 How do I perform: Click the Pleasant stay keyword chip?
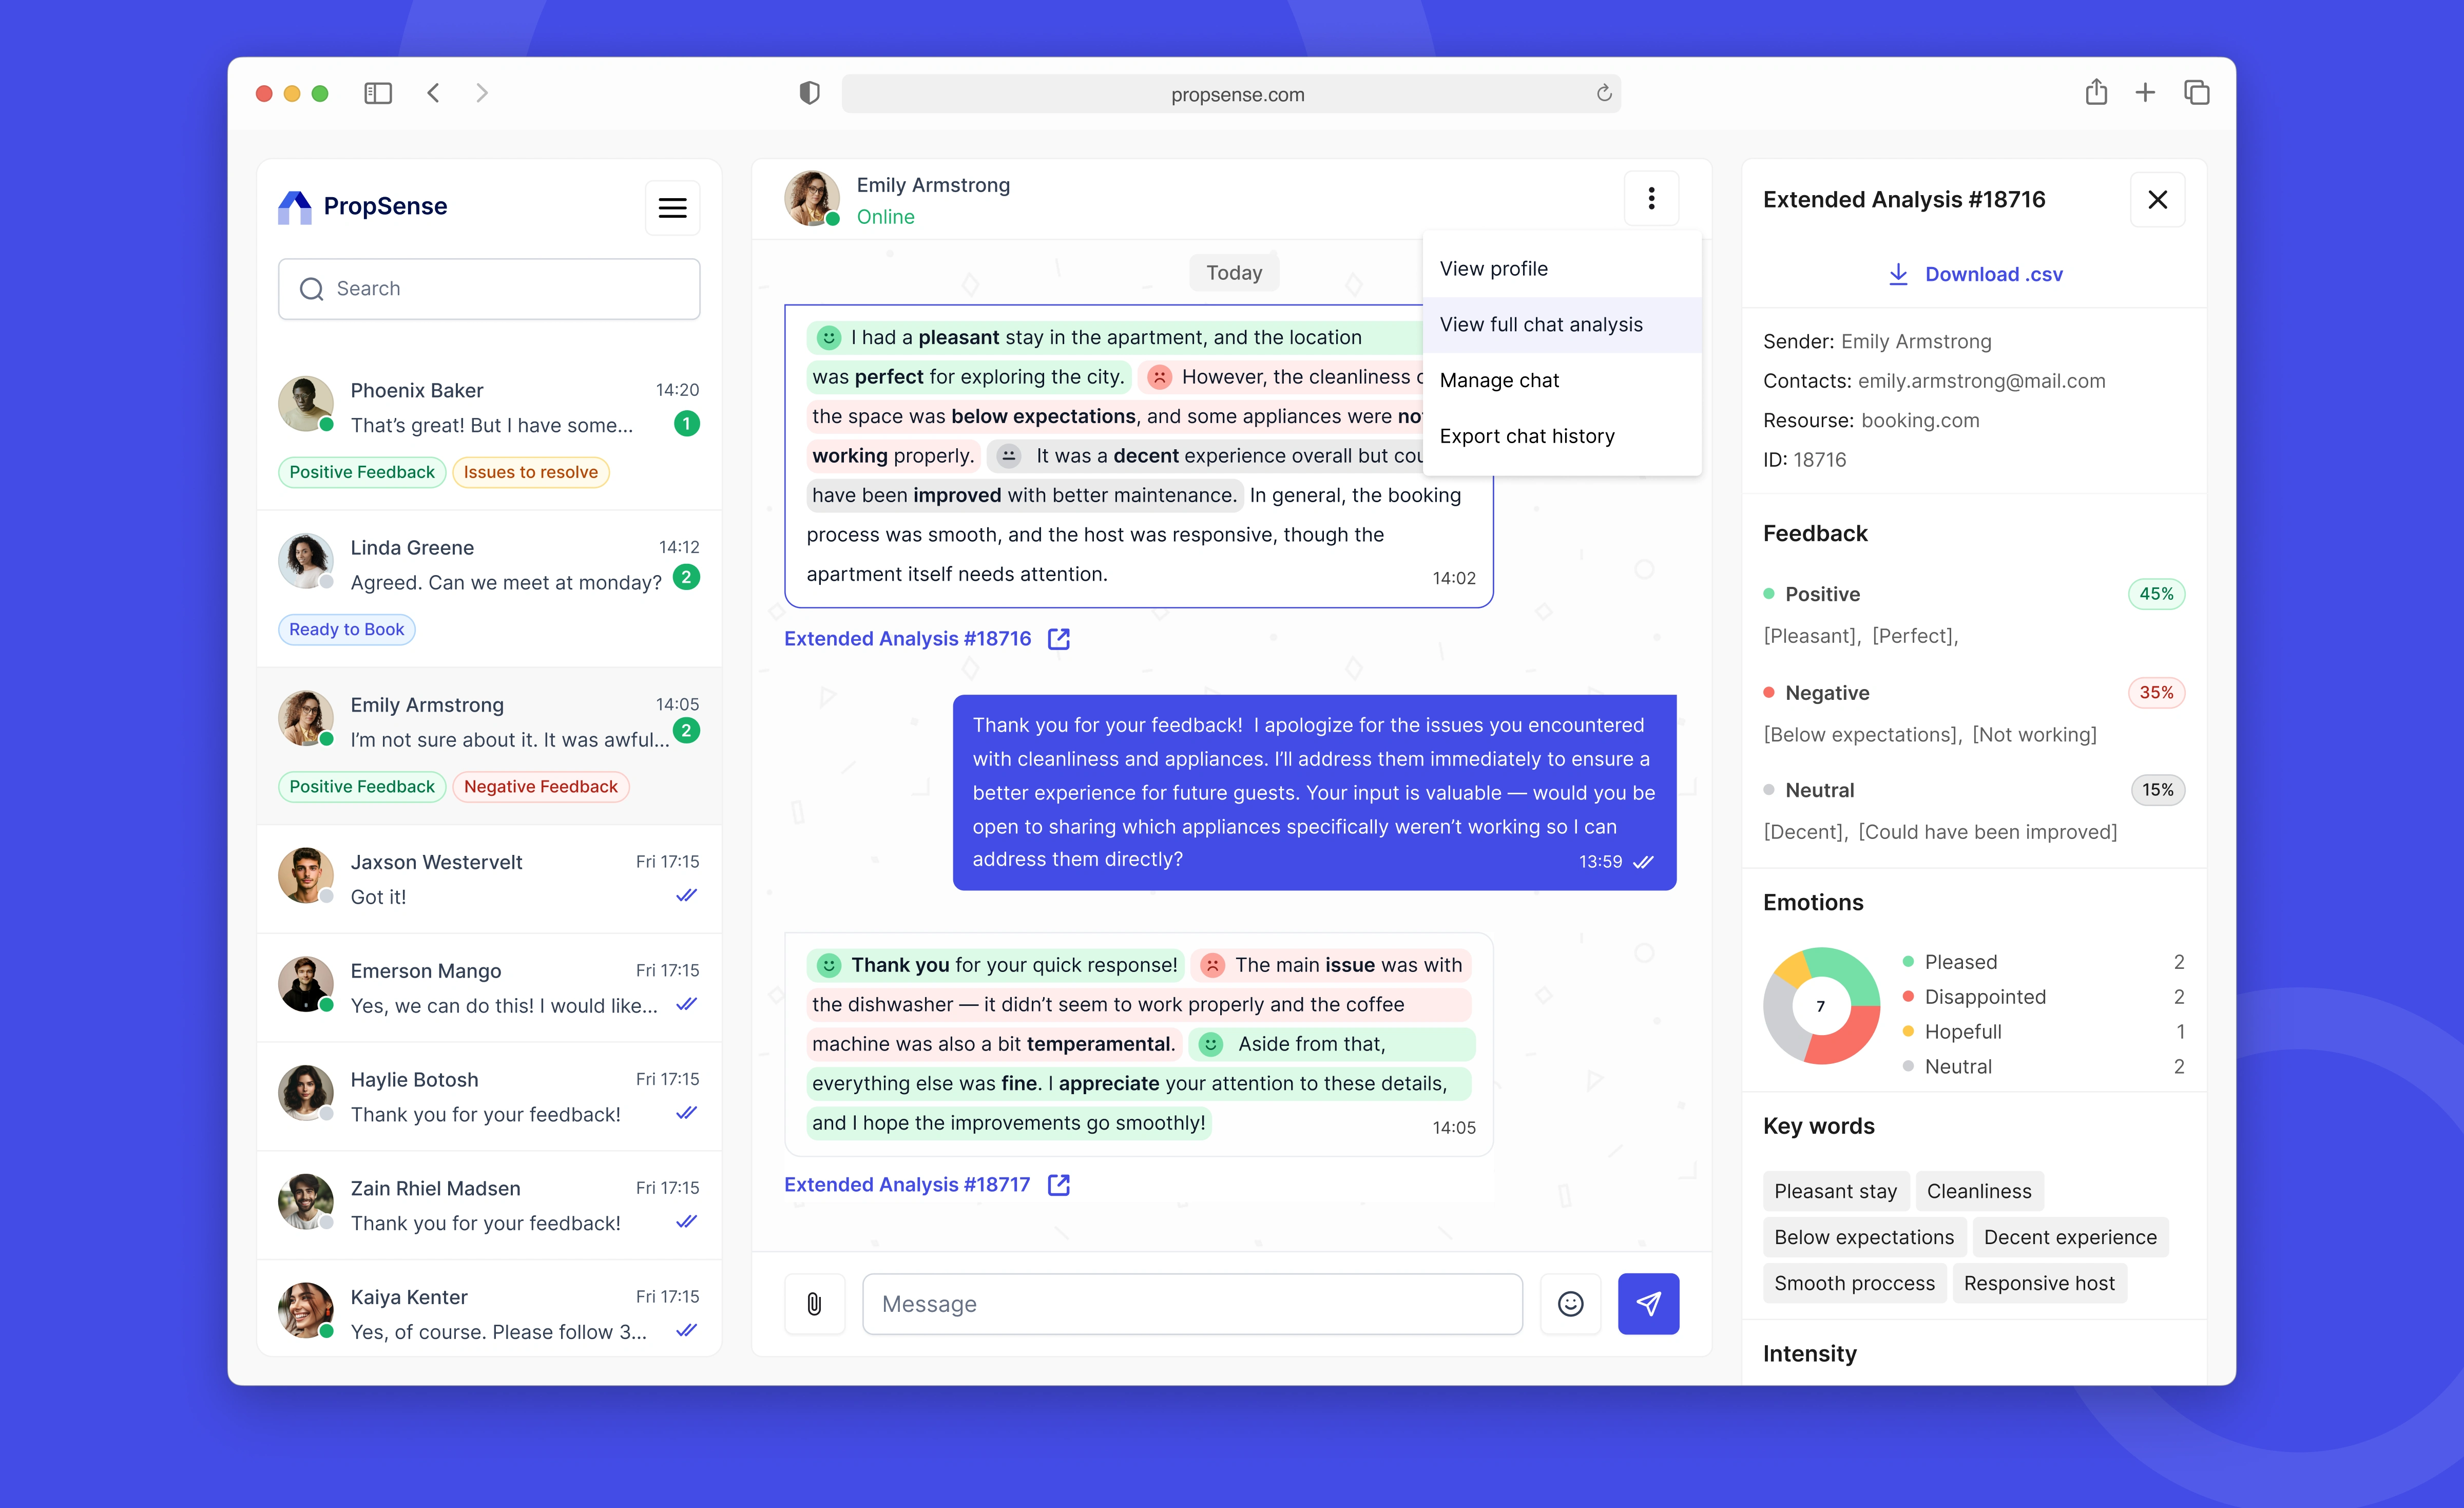coord(1835,1191)
